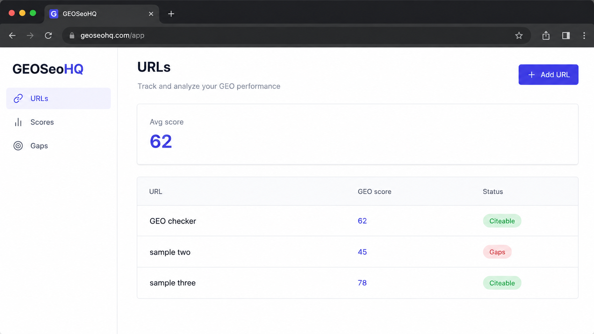Click the browser share icon
Viewport: 594px width, 334px height.
[x=546, y=35]
